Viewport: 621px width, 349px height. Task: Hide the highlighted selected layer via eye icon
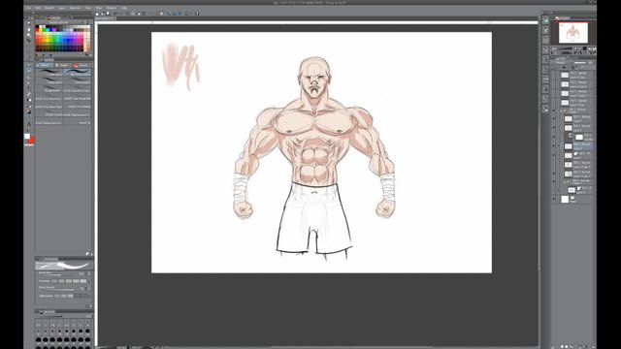coord(554,146)
